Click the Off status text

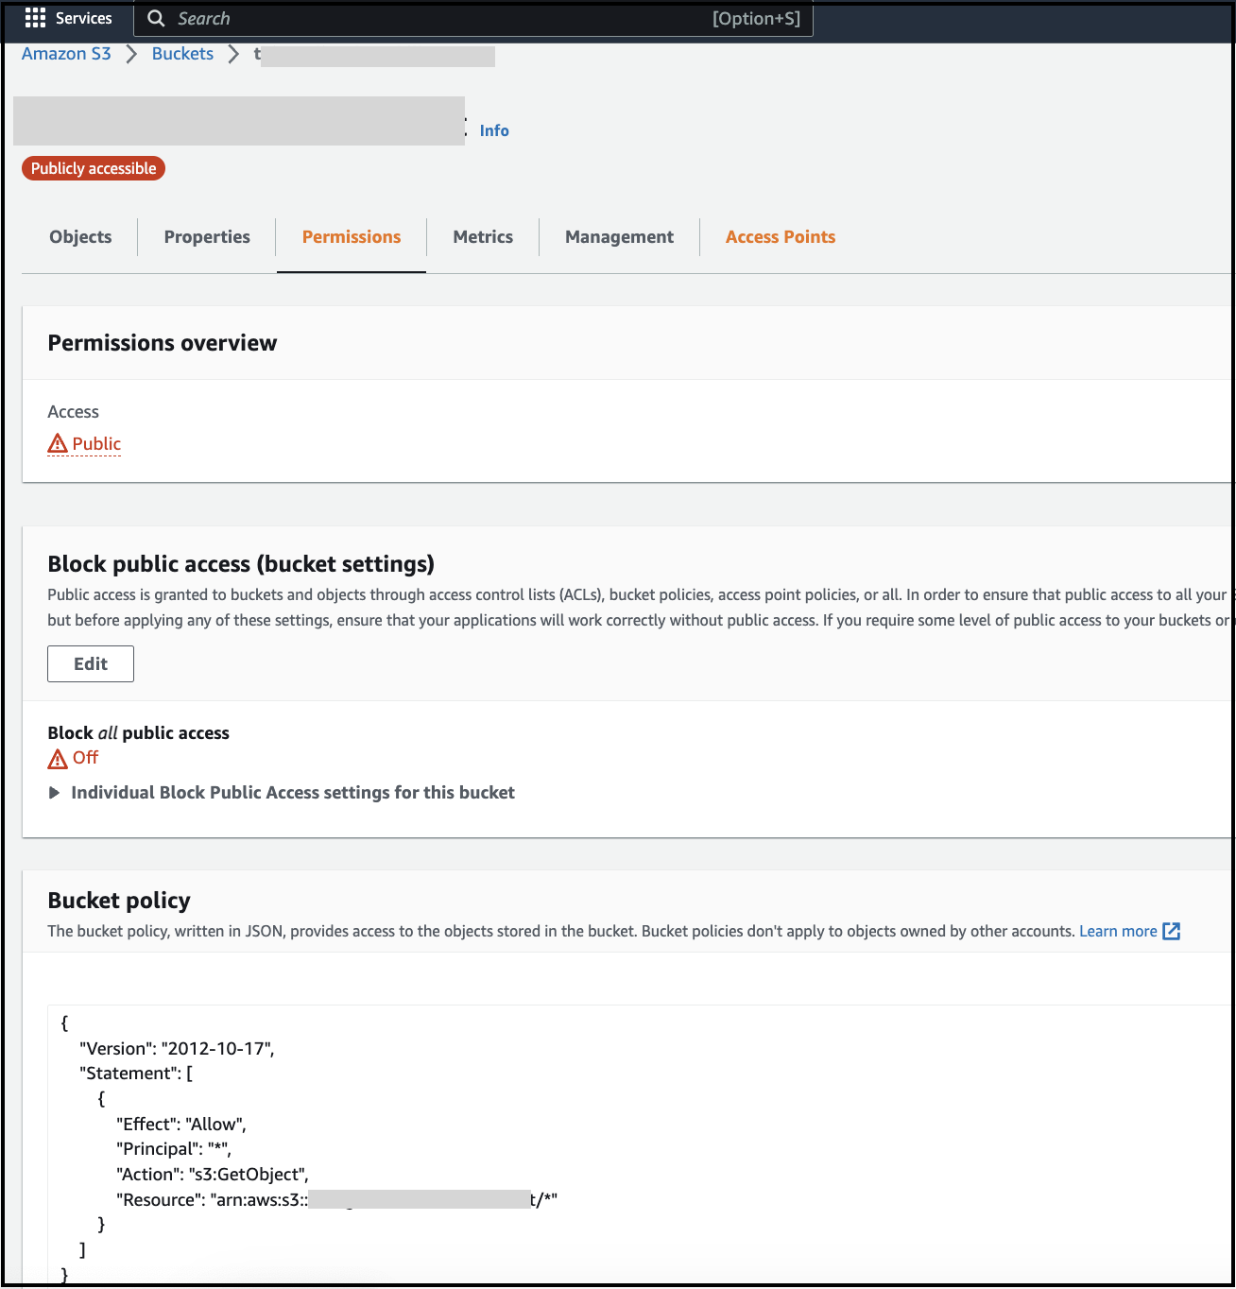[x=85, y=758]
